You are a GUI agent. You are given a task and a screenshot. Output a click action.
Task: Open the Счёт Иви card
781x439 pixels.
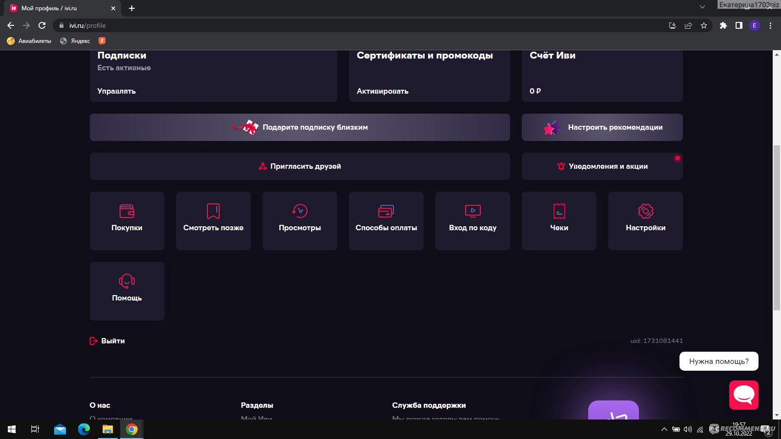coord(602,76)
